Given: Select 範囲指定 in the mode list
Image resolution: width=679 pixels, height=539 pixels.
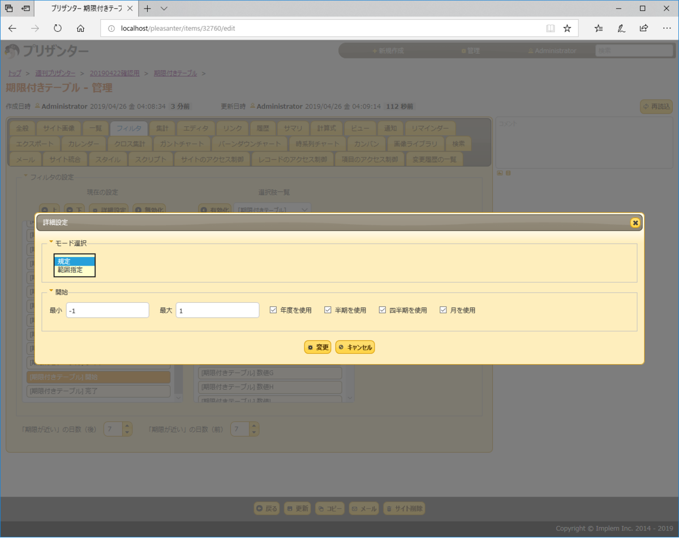Looking at the screenshot, I should tap(75, 270).
